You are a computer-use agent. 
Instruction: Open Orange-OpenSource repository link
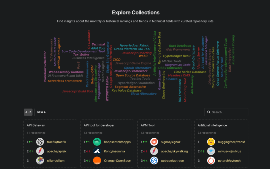(117, 161)
